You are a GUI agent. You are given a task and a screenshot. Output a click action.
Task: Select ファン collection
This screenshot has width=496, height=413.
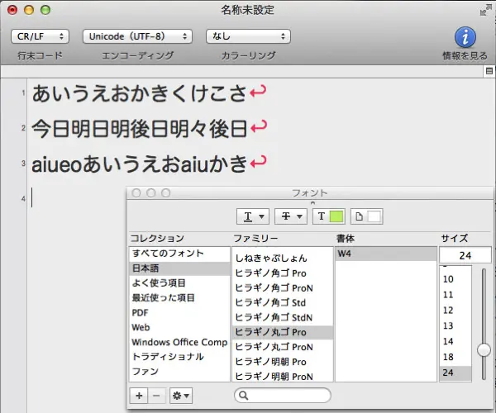[179, 372]
